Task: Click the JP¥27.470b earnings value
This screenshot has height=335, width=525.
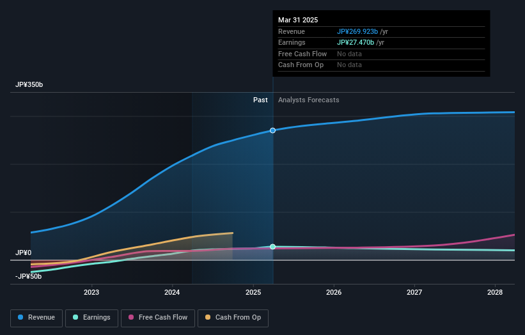Action: click(356, 42)
